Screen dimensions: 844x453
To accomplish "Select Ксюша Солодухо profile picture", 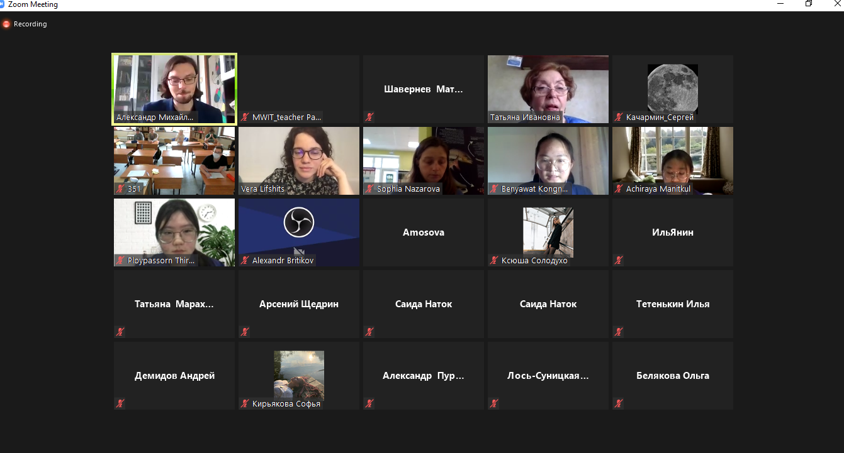I will (x=548, y=232).
